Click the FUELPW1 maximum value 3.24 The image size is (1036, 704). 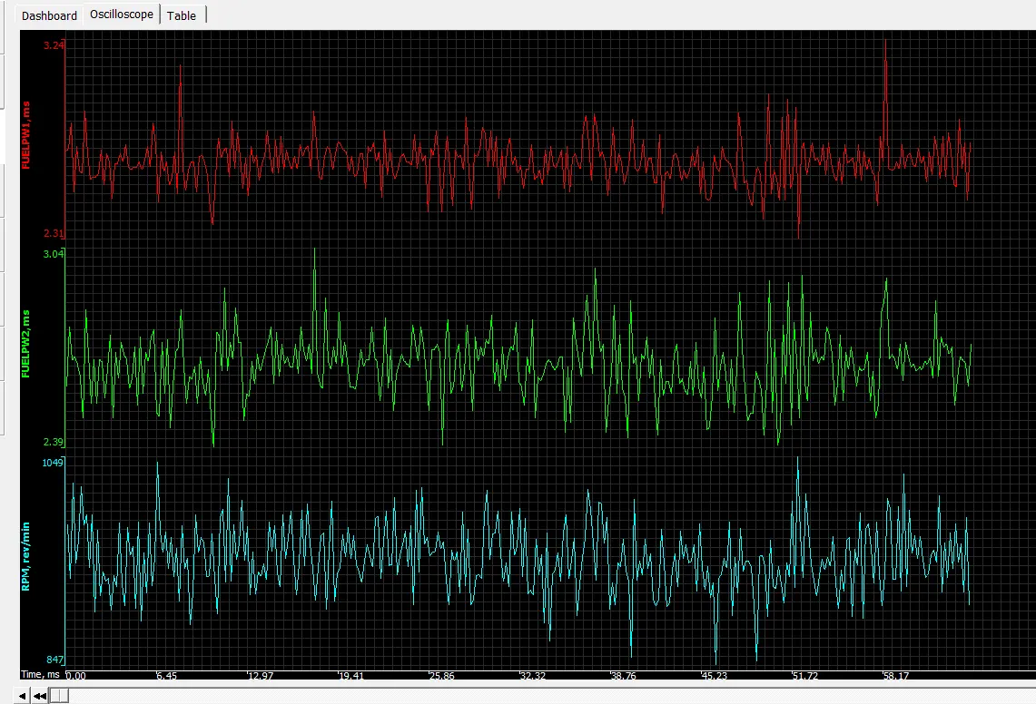tap(54, 45)
